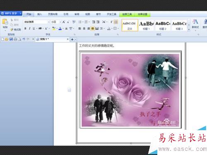207x155 pixels.
Task: Apply the 标题 2 heading style
Action: coord(163,25)
